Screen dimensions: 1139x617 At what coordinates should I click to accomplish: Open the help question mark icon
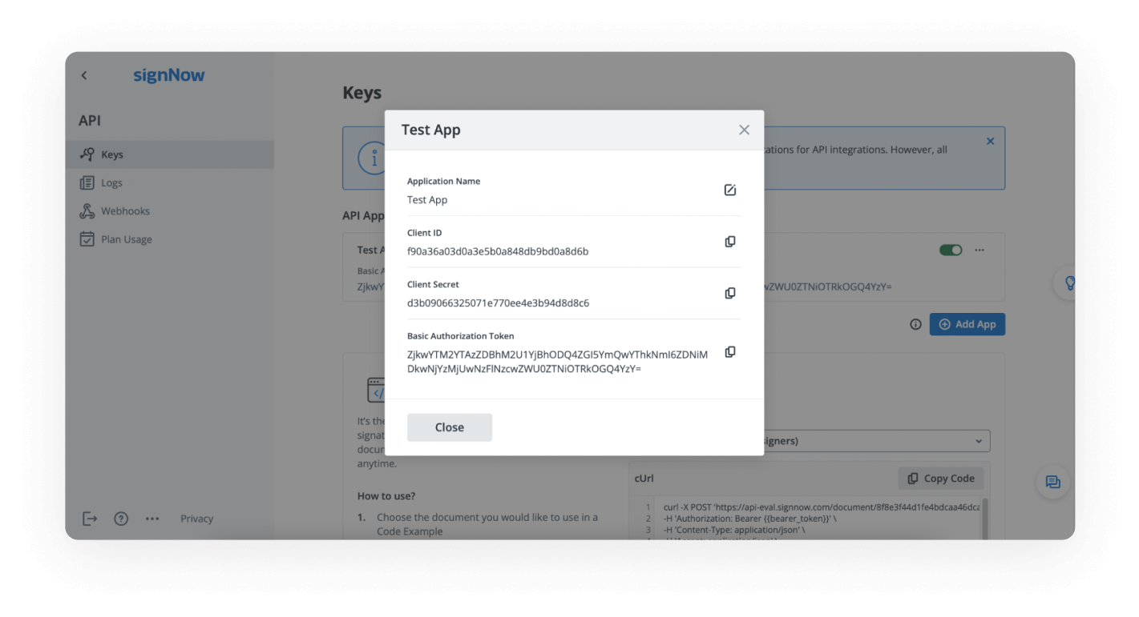coord(121,519)
